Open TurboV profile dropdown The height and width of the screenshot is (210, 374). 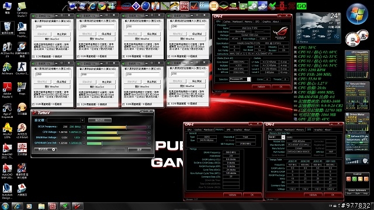coord(82,120)
